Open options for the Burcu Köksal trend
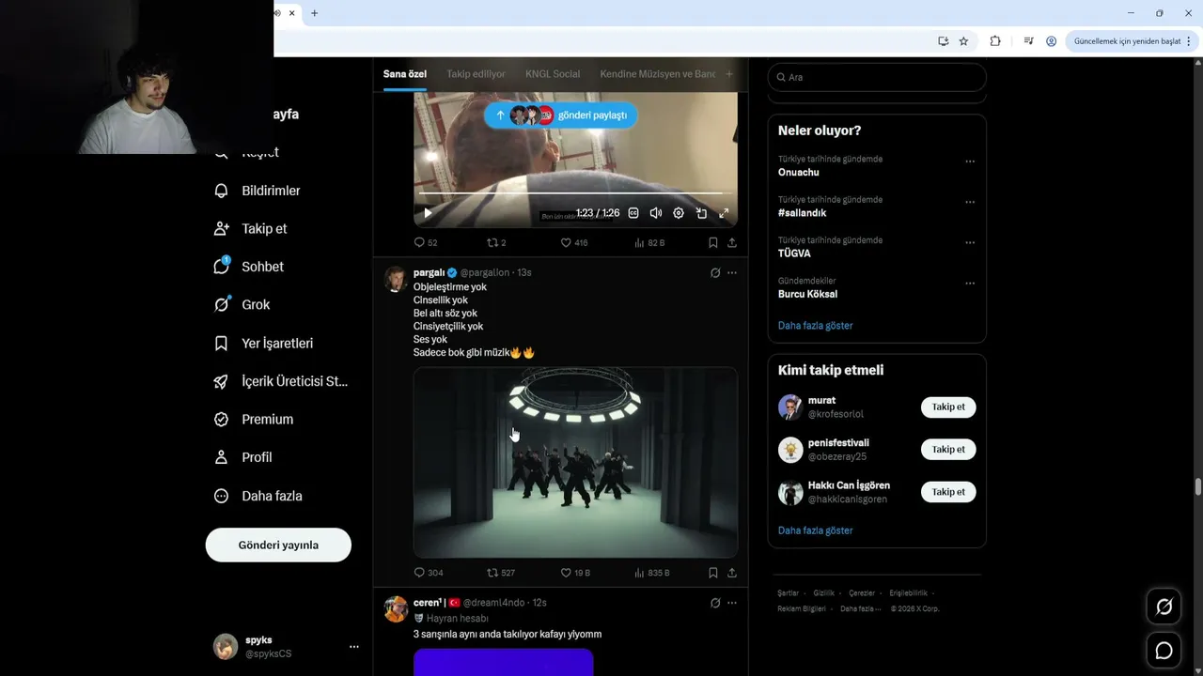1203x676 pixels. [x=970, y=283]
